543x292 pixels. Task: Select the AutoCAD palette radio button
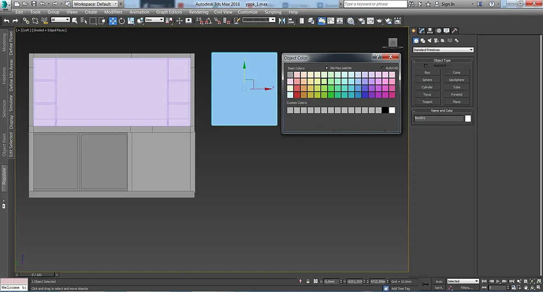point(382,68)
